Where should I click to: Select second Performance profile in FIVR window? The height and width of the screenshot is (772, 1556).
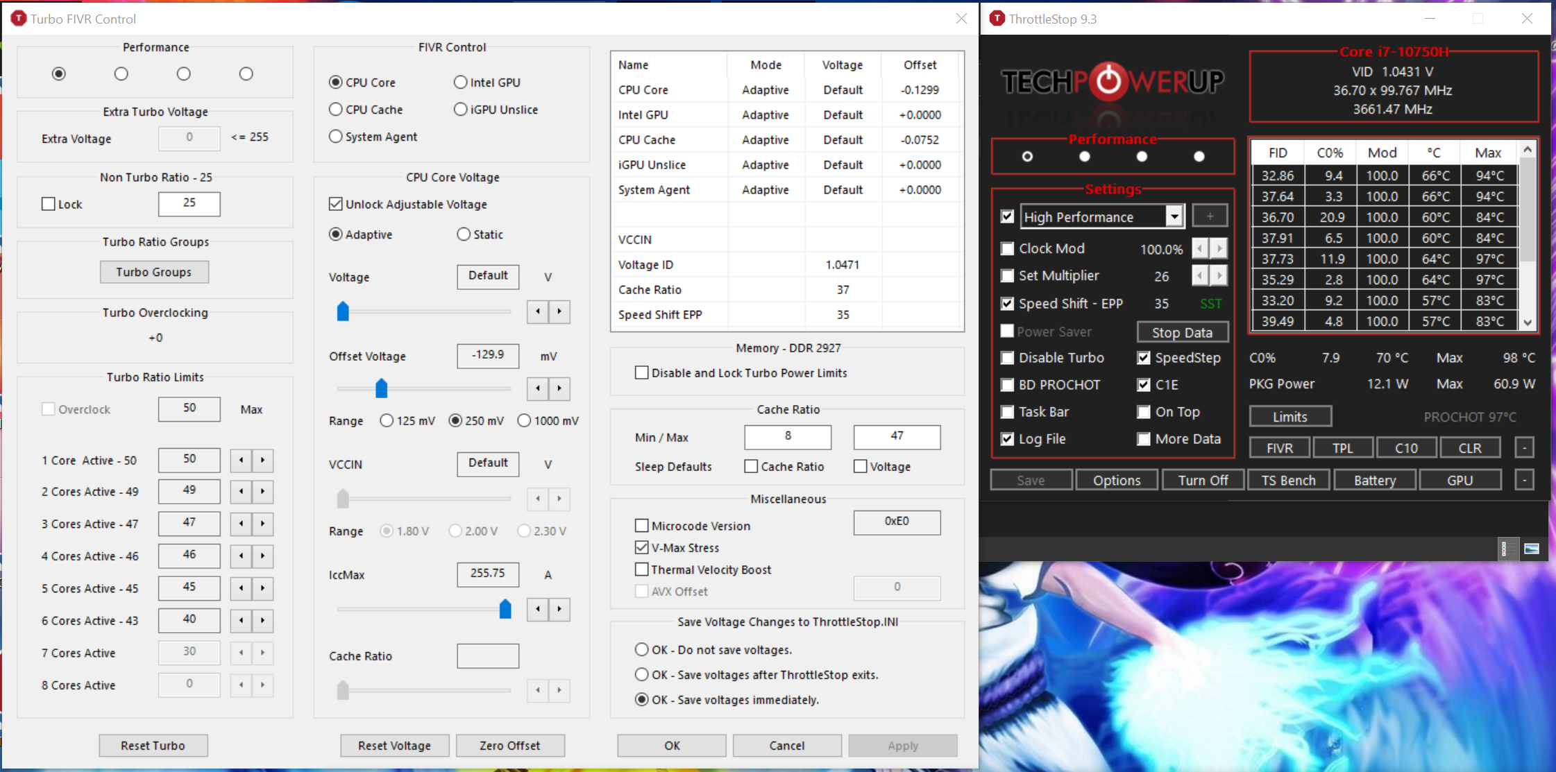pos(121,74)
